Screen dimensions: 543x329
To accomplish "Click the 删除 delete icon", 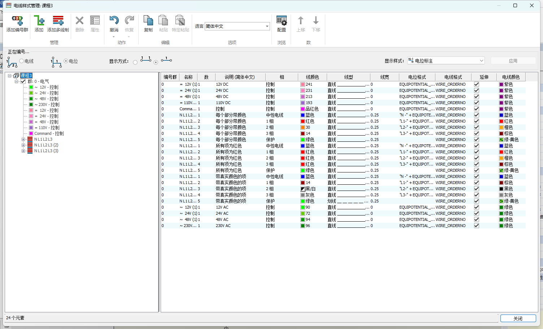I will 79,21.
